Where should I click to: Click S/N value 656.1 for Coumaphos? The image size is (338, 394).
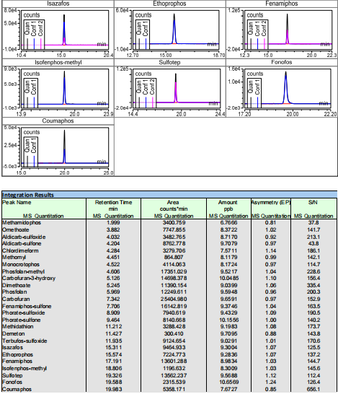click(313, 389)
